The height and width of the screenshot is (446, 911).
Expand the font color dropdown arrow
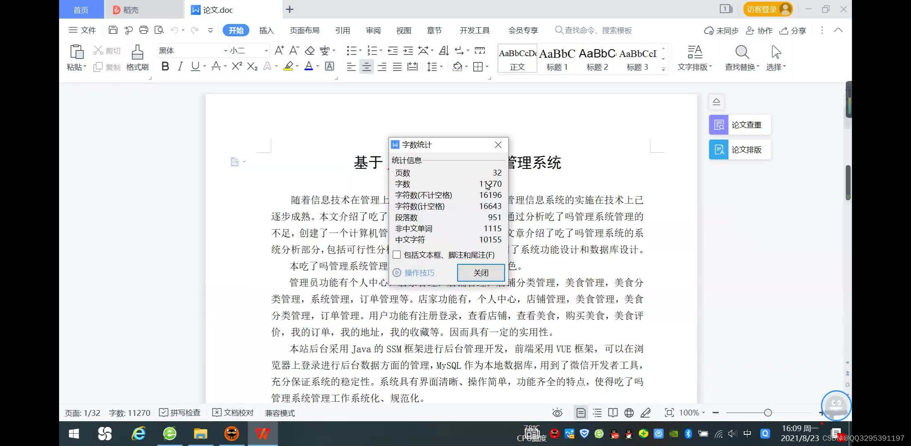tap(317, 66)
